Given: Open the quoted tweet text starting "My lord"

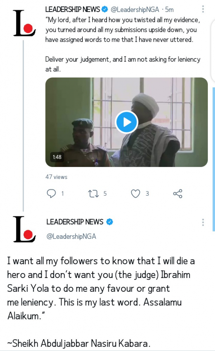Looking at the screenshot, I should click(122, 30).
